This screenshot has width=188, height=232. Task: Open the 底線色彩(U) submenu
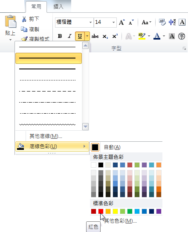tap(52, 146)
